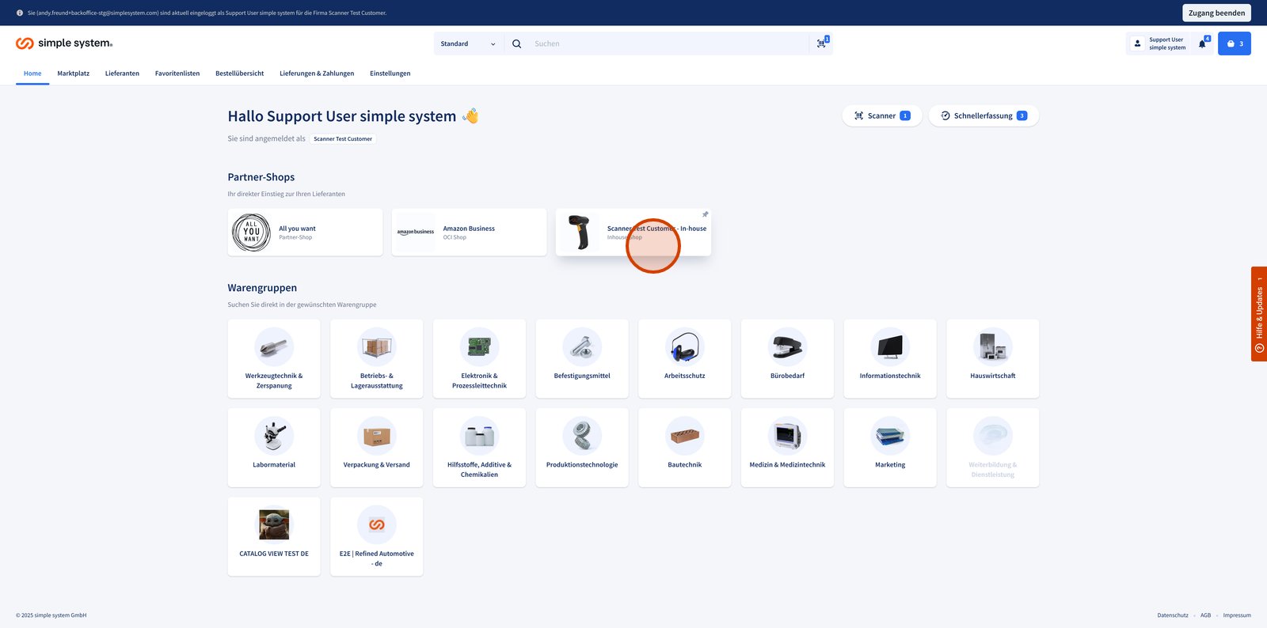This screenshot has height=628, width=1267.
Task: Open the Amazon Business partner shop
Action: 469,233
